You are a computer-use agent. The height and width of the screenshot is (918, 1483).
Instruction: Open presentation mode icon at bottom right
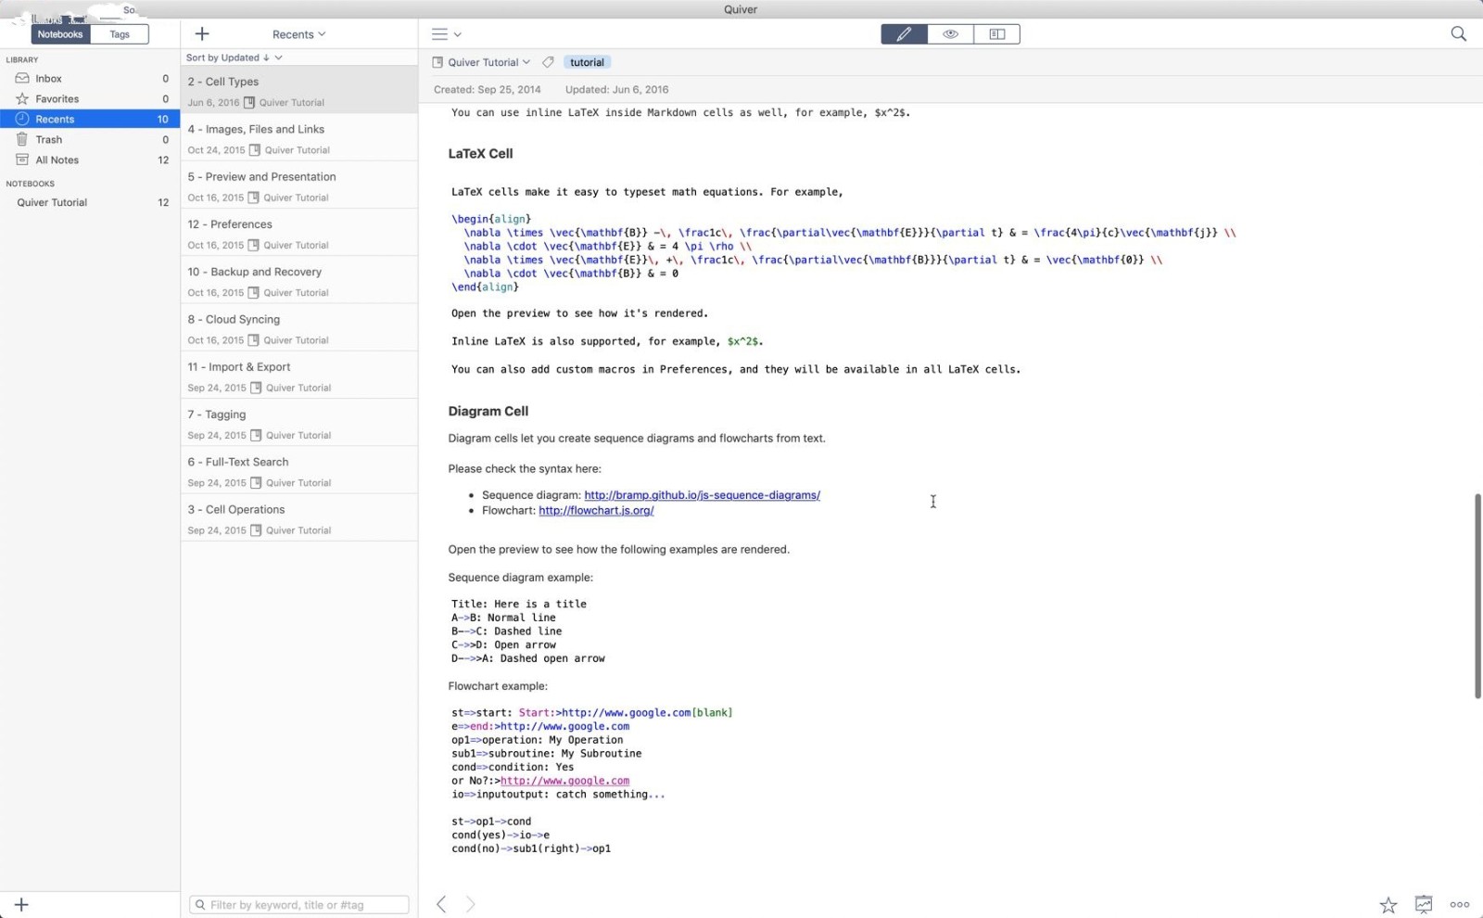click(1424, 904)
